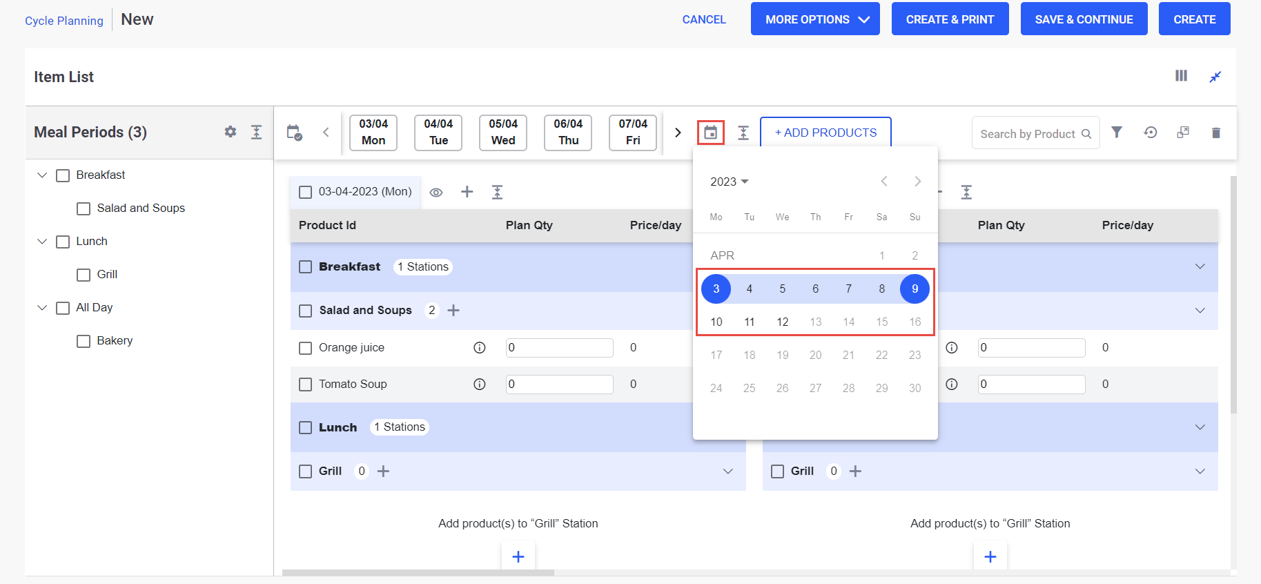Select the Orange juice product checkbox
The image size is (1261, 584).
coord(306,348)
